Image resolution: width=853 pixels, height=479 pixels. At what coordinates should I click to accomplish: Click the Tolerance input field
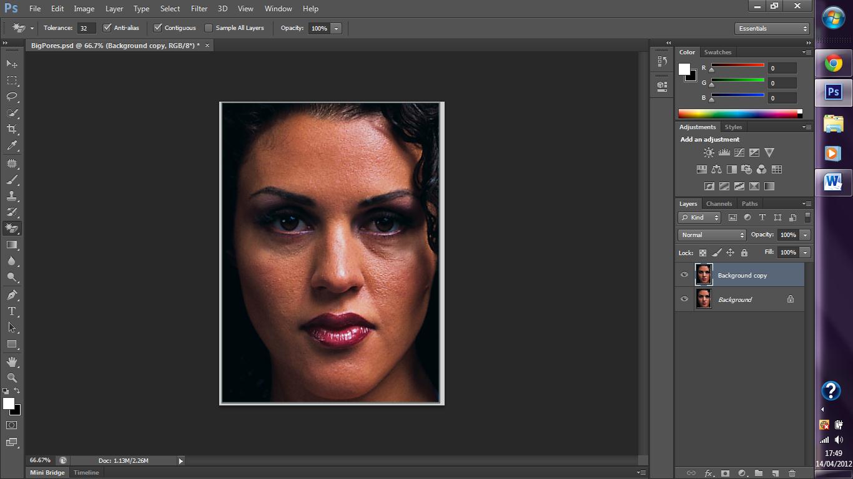86,28
